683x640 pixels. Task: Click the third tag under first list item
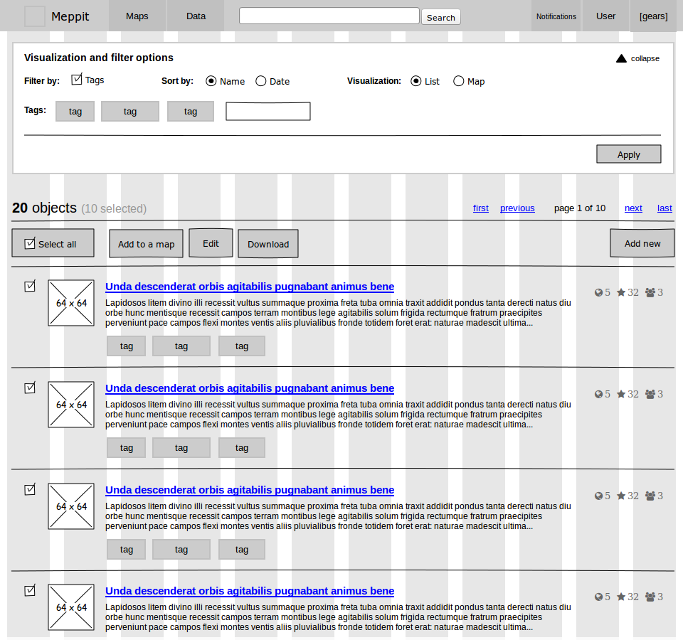(x=242, y=346)
